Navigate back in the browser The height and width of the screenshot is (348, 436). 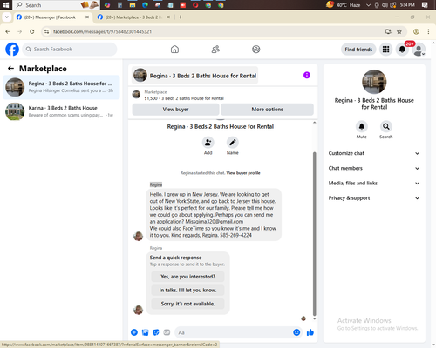click(x=8, y=31)
